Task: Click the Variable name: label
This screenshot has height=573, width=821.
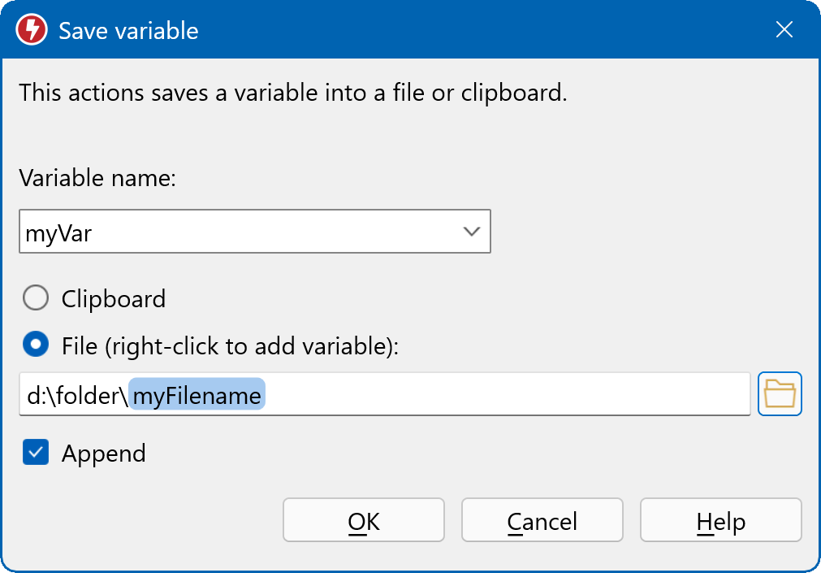Action: pos(97,179)
